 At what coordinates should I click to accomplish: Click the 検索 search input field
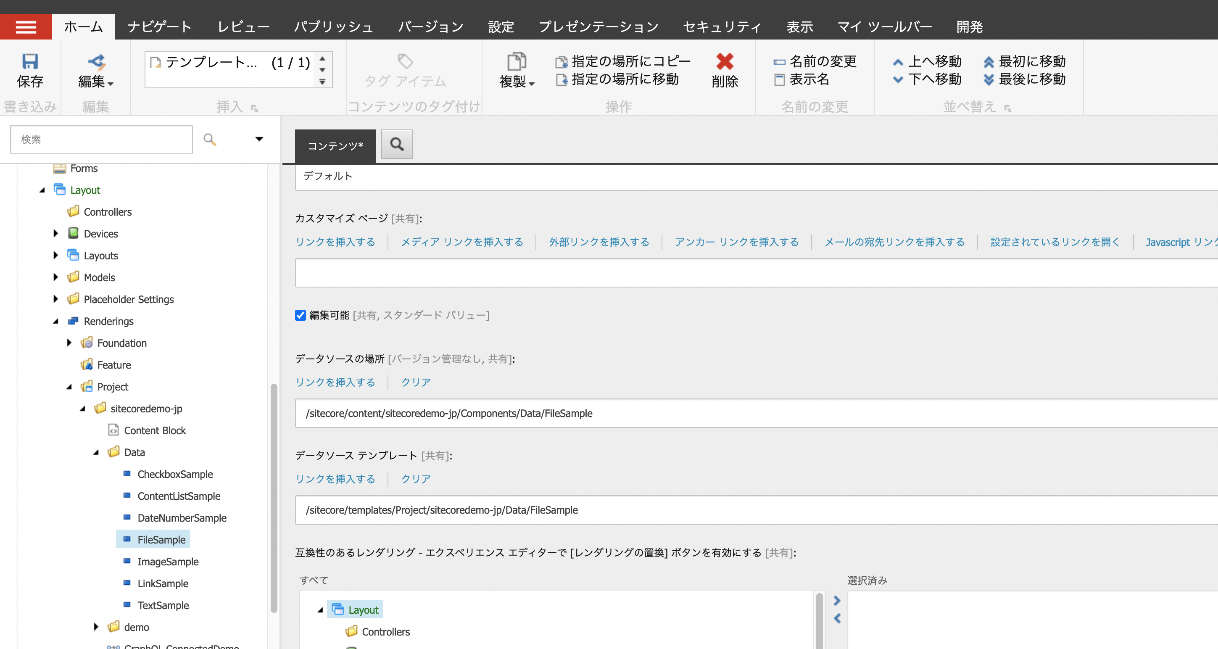[x=101, y=140]
